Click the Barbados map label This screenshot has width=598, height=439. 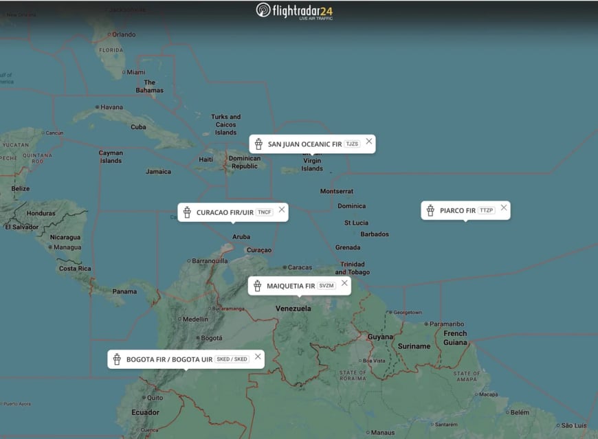375,234
